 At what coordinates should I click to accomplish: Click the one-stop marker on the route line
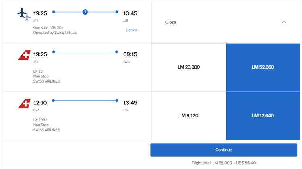pos(85,12)
